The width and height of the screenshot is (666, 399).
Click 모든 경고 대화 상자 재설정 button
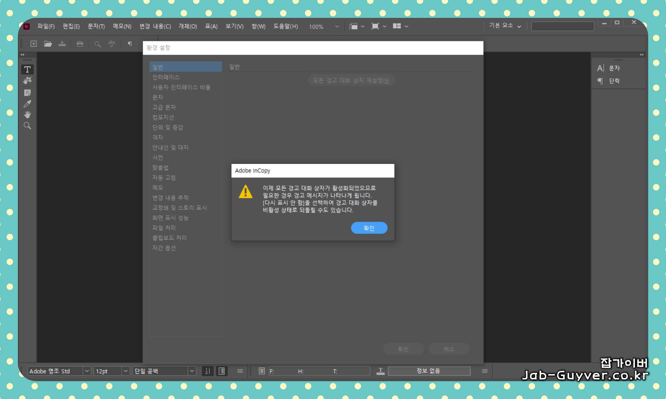click(351, 81)
